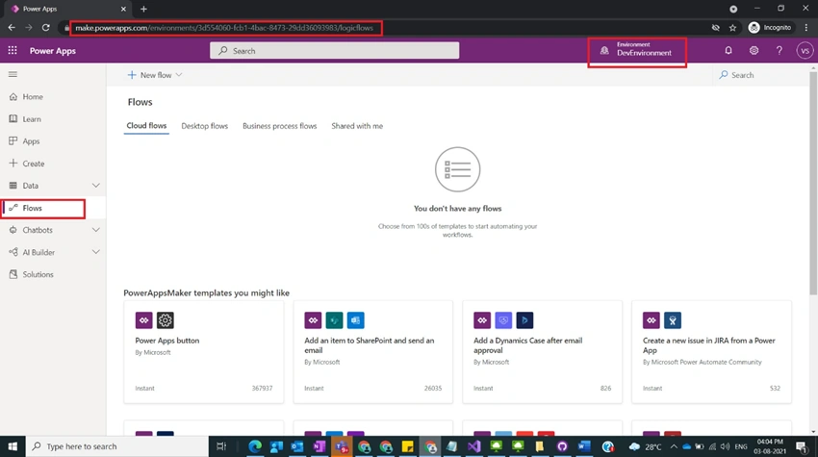Screen dimensions: 818x457
Task: Click the help question mark icon
Action: (x=779, y=51)
